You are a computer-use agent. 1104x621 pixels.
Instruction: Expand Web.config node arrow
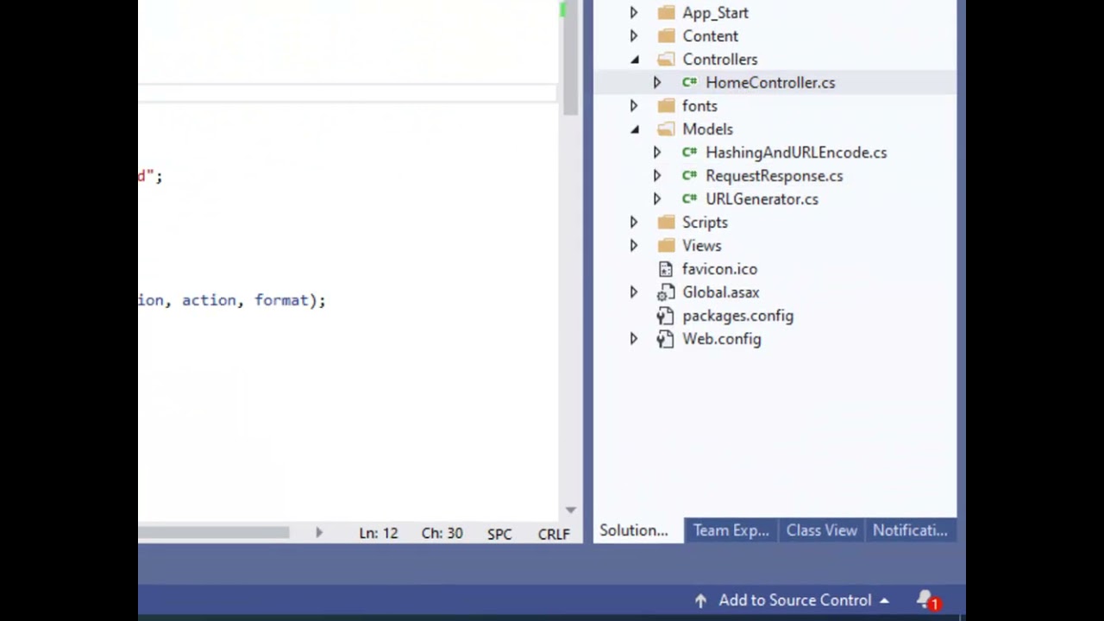click(634, 339)
